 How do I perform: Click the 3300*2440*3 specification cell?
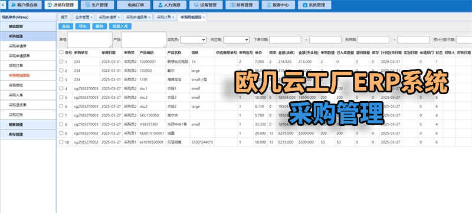point(202,142)
